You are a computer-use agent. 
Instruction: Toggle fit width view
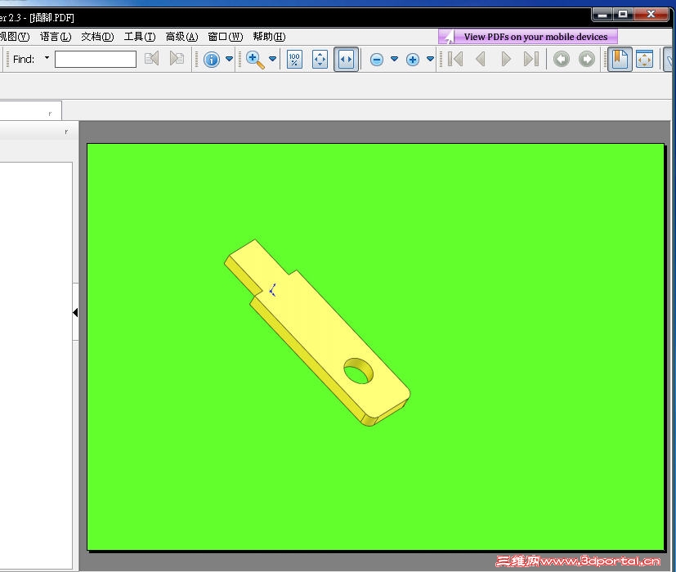click(x=346, y=60)
